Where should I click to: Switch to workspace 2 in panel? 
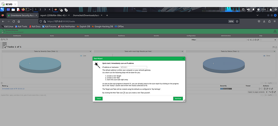pos(40,10)
